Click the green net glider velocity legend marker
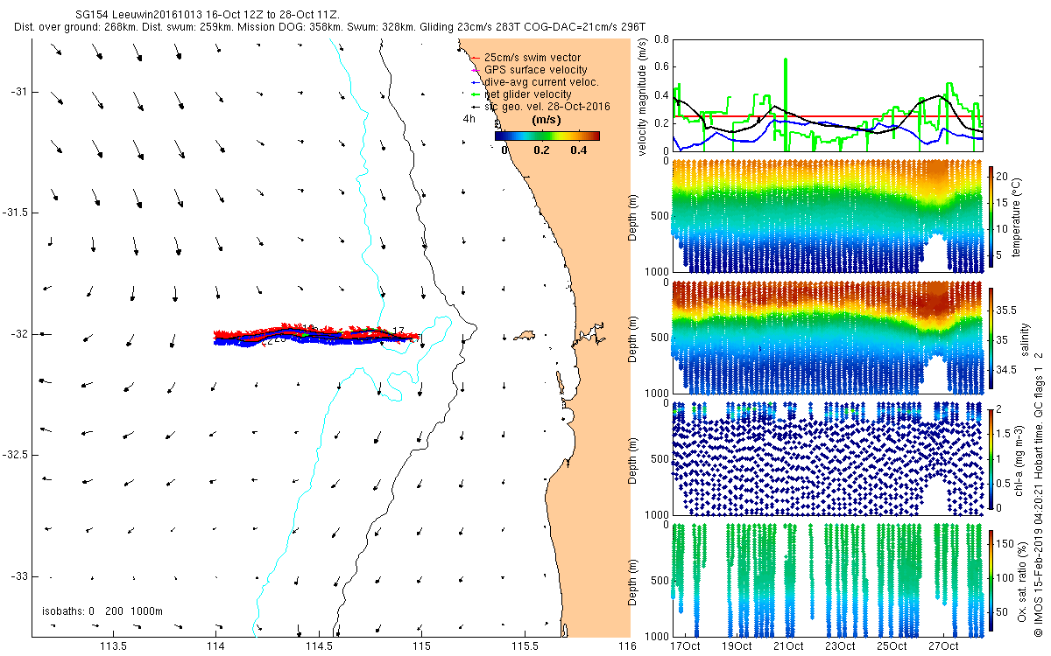1051x656 pixels. [x=476, y=94]
